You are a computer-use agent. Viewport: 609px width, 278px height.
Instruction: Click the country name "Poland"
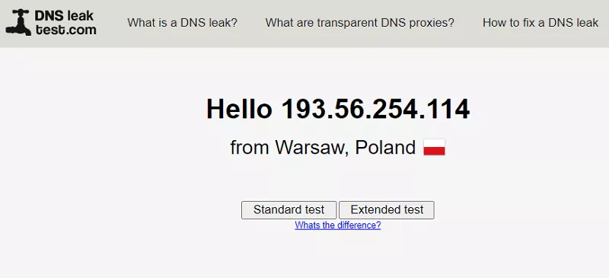point(385,148)
